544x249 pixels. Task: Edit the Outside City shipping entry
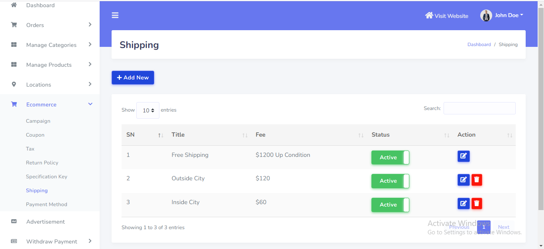(463, 180)
